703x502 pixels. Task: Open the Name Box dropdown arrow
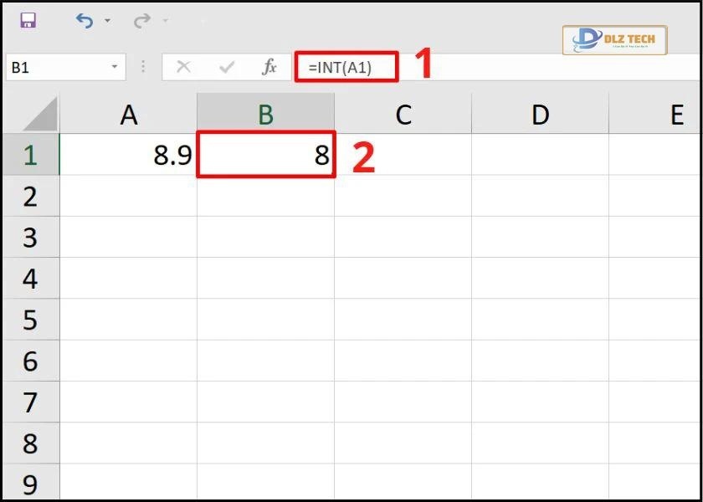[x=115, y=67]
